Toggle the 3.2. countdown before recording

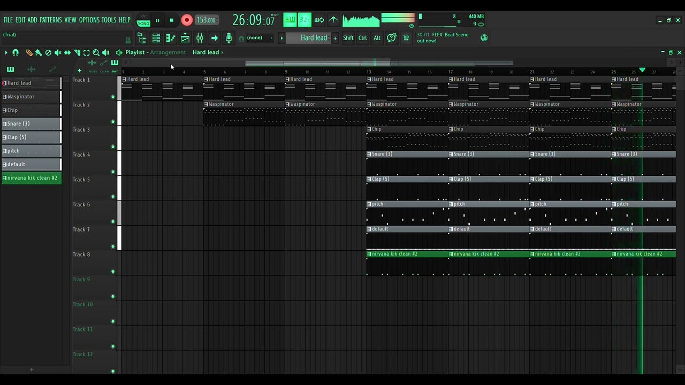pos(304,20)
